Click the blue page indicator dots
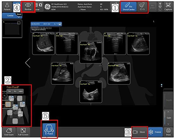Viewport: 175px width, 139px height. pyautogui.click(x=162, y=86)
